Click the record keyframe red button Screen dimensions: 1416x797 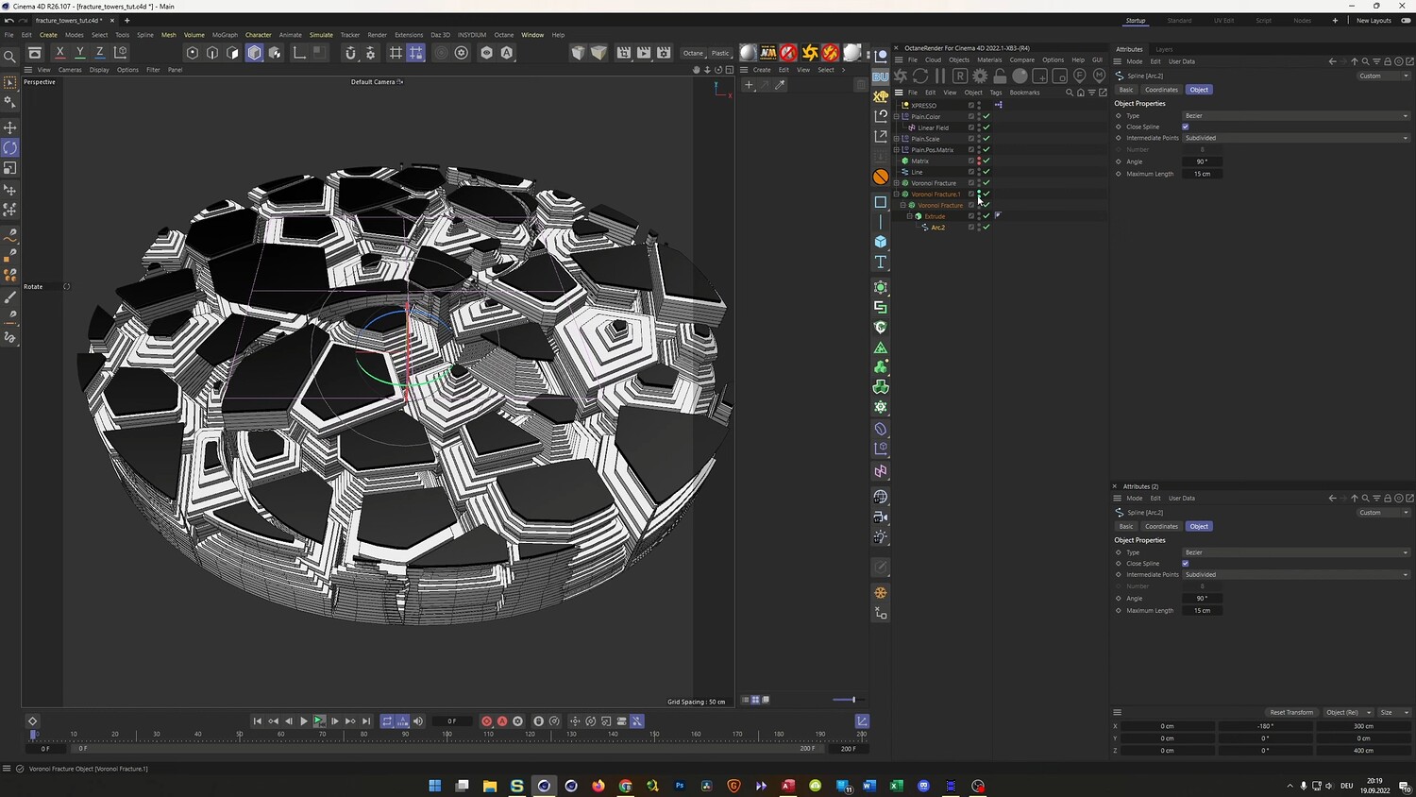(486, 721)
